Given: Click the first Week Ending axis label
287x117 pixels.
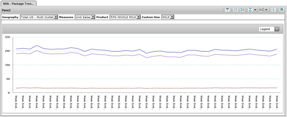Looking at the screenshot, I should [16, 103].
